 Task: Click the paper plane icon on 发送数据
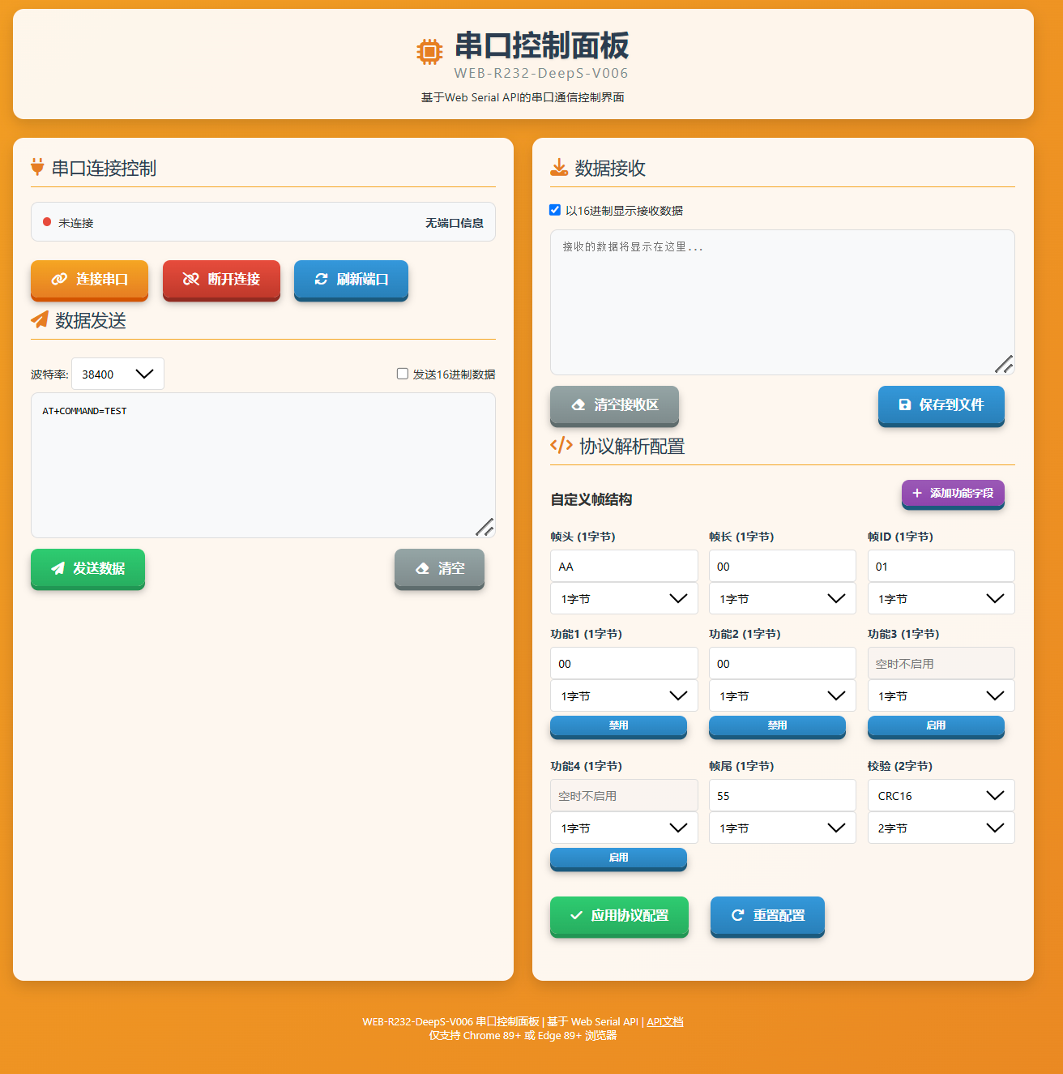(58, 568)
